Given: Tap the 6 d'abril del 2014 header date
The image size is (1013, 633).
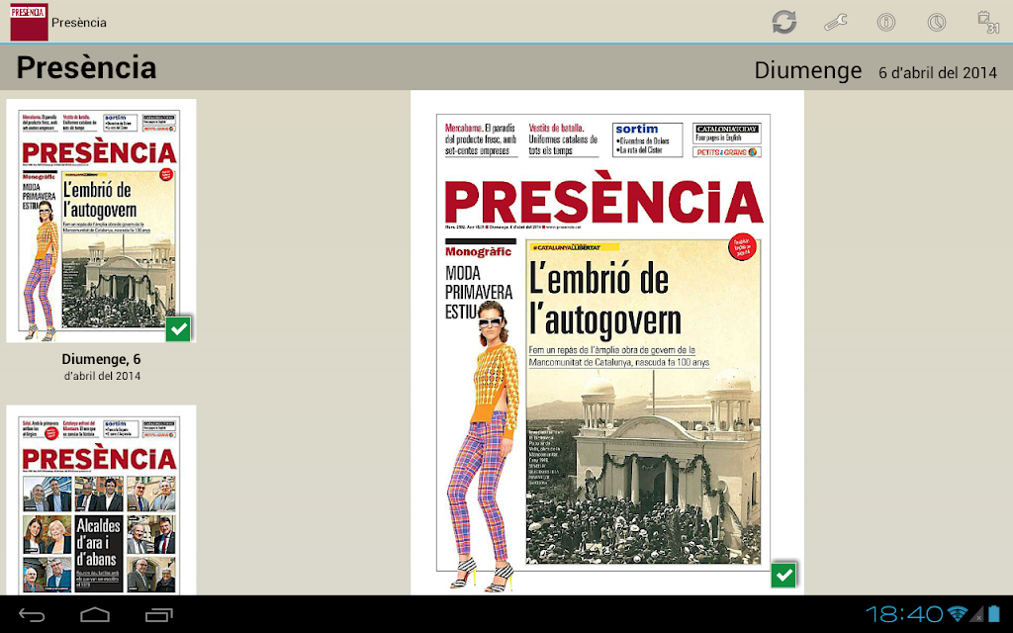Looking at the screenshot, I should [x=938, y=73].
